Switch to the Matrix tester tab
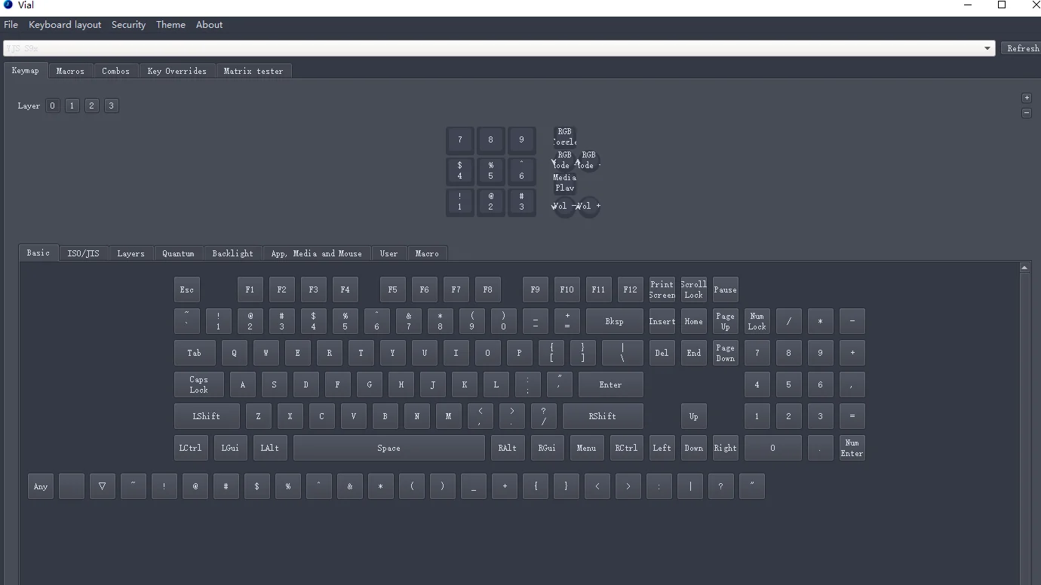The height and width of the screenshot is (585, 1041). click(x=253, y=71)
